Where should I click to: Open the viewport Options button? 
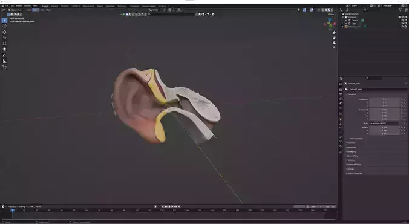click(332, 14)
